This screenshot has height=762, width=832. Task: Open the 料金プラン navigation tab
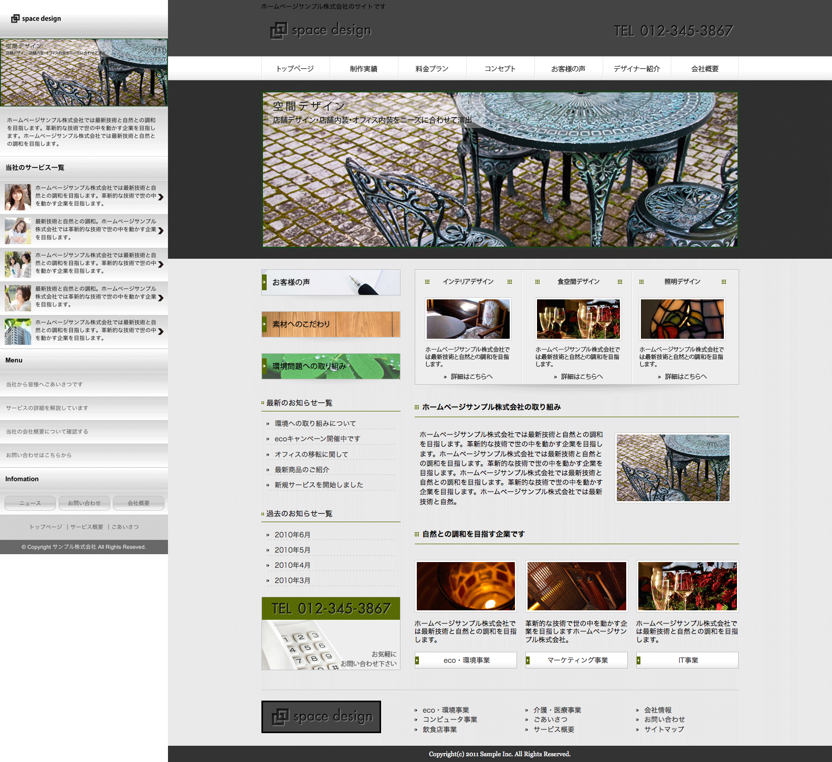[x=432, y=69]
